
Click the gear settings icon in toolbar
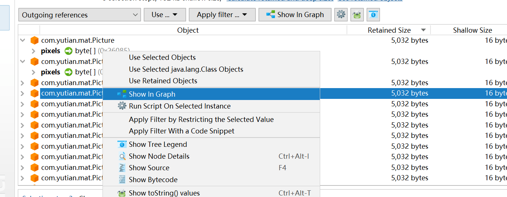[341, 15]
